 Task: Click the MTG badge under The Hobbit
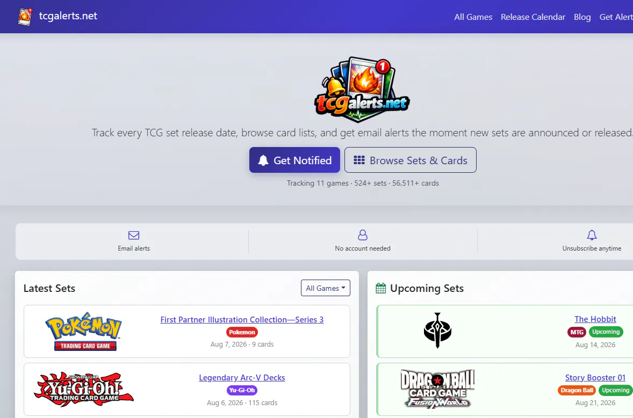coord(577,332)
